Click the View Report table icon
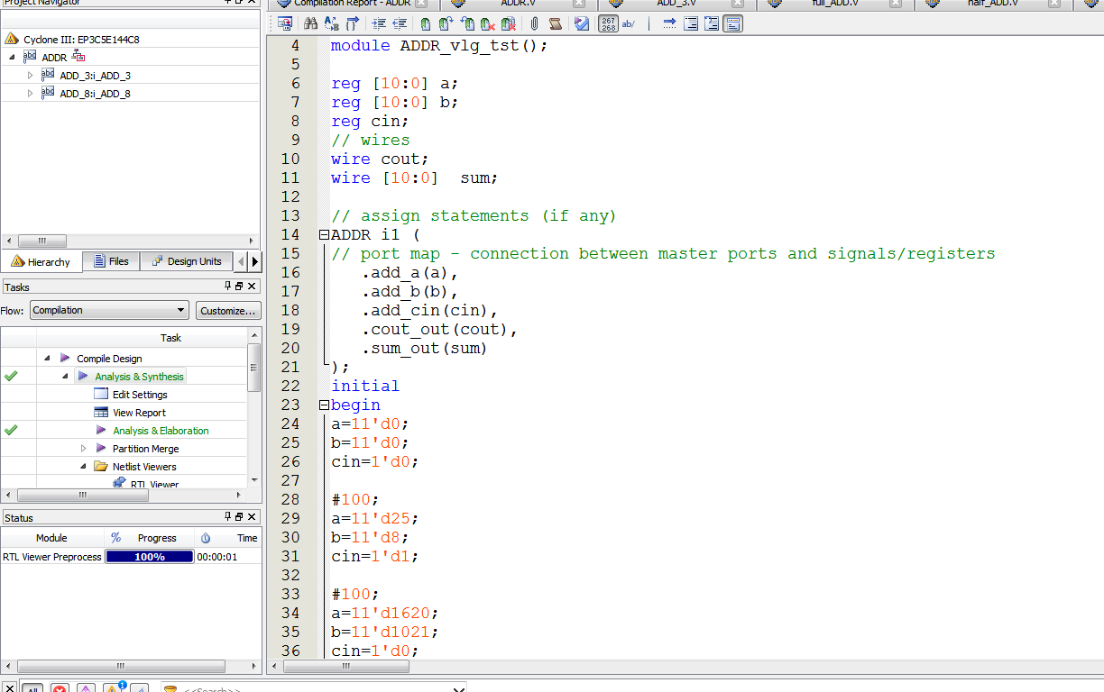1104x692 pixels. tap(101, 413)
